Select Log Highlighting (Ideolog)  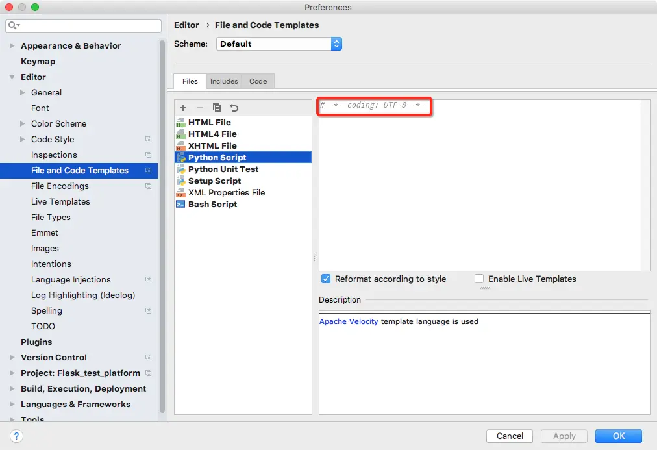(x=83, y=295)
